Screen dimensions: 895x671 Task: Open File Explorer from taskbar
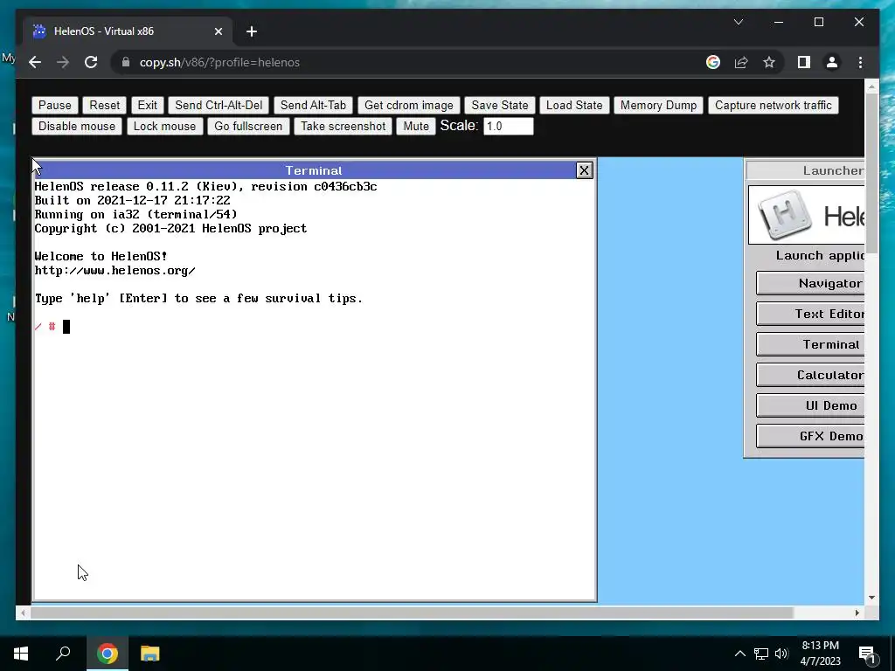click(150, 654)
